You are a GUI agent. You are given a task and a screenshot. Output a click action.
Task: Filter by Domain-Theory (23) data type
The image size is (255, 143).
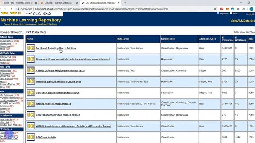click(x=8, y=84)
